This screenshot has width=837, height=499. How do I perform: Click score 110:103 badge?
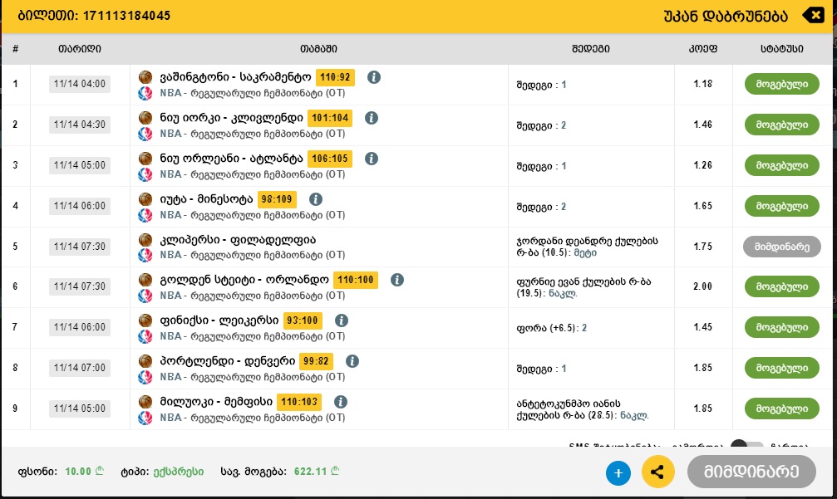point(299,402)
